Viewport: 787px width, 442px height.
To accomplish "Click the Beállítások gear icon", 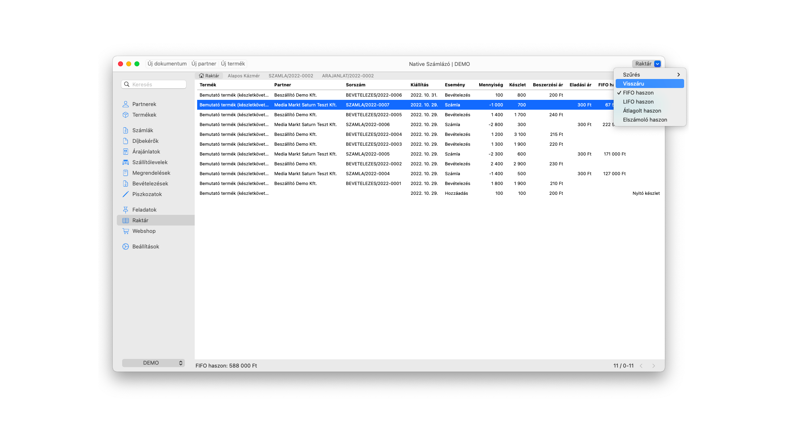I will (x=125, y=247).
